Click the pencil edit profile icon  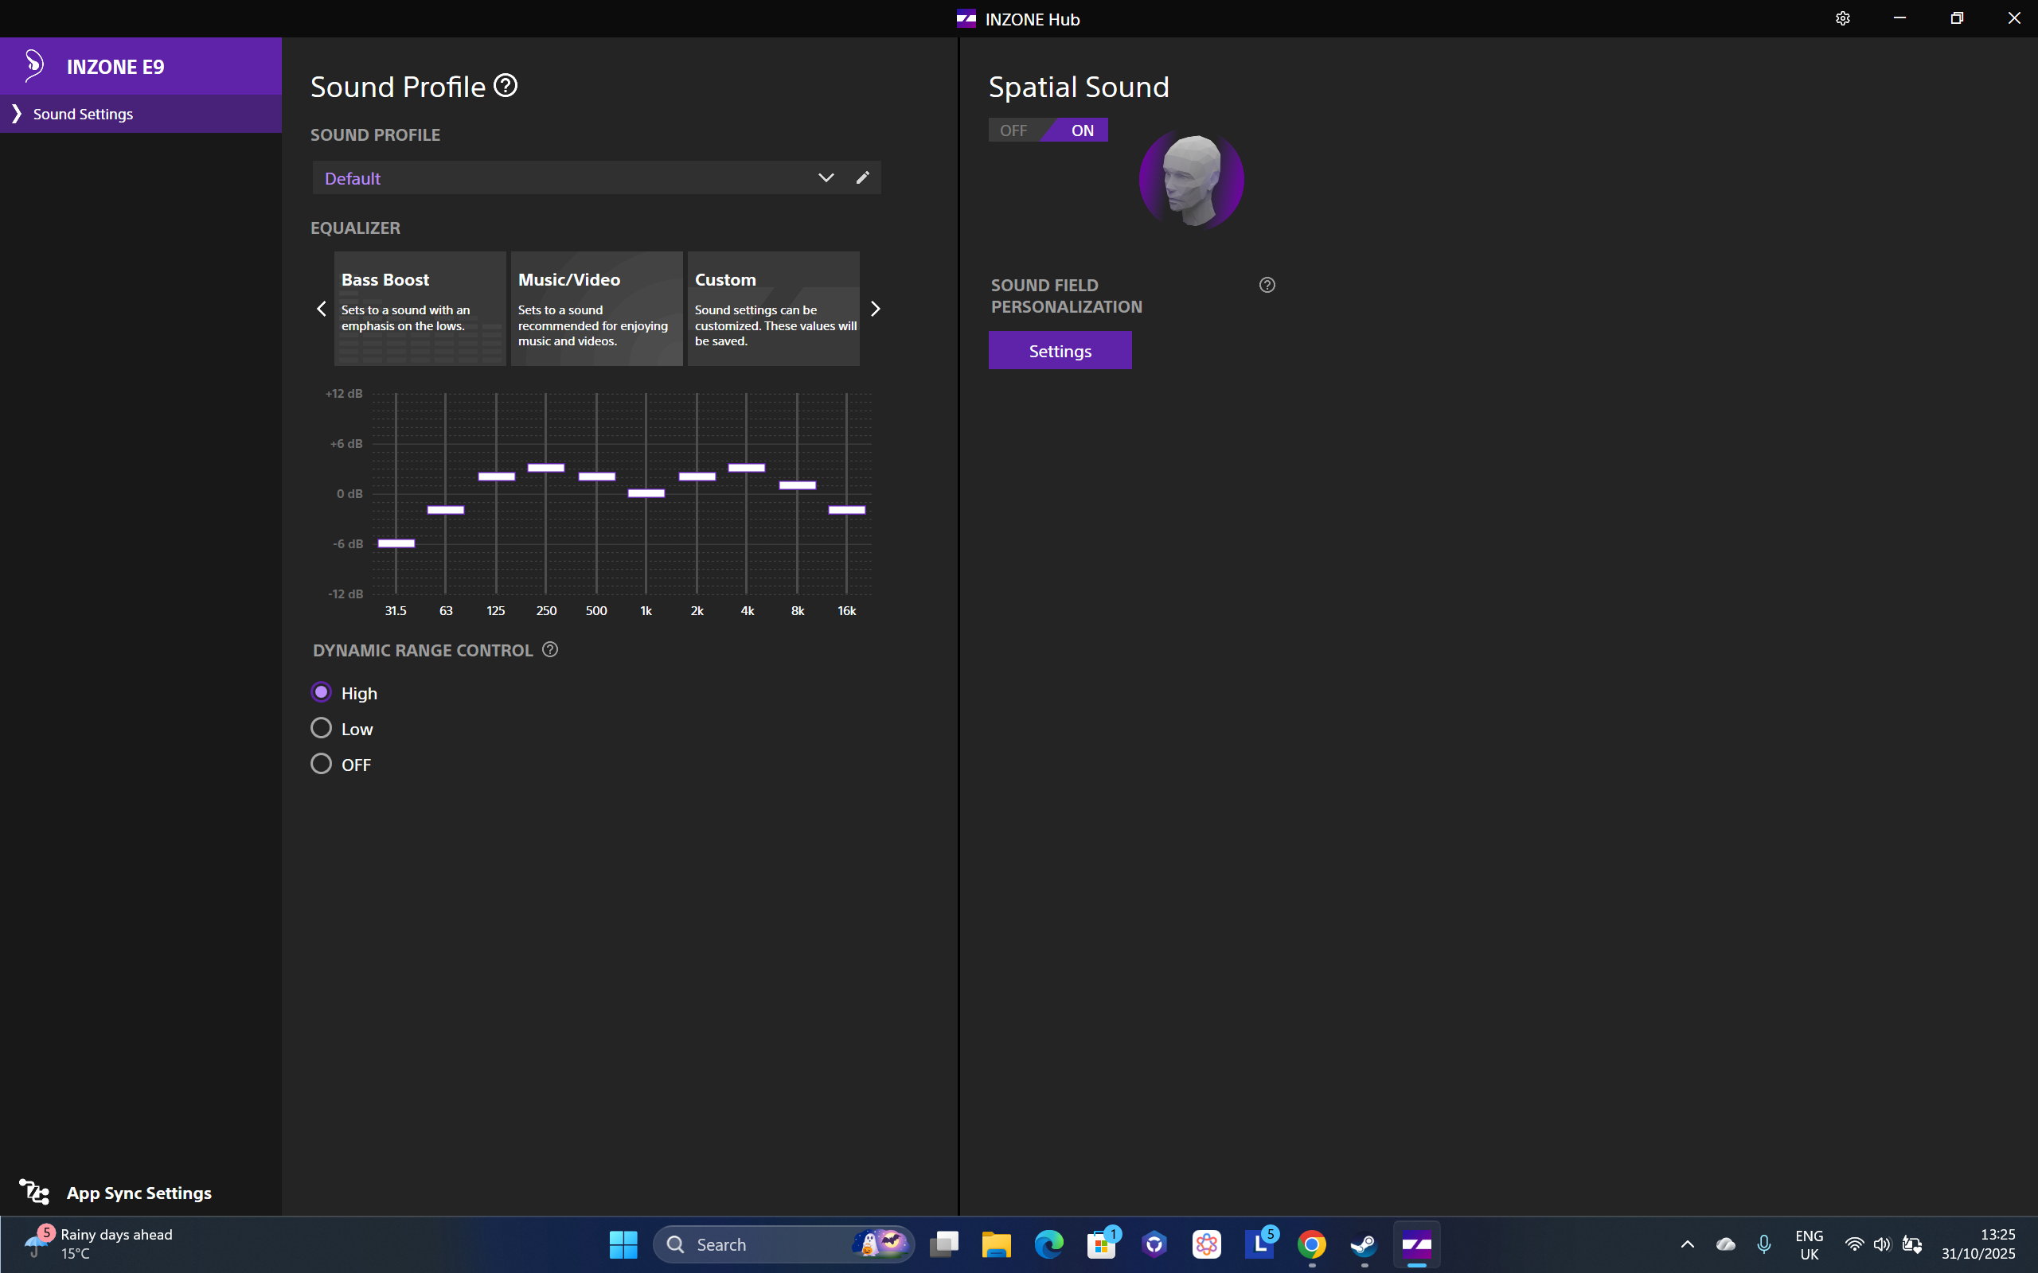click(x=862, y=177)
